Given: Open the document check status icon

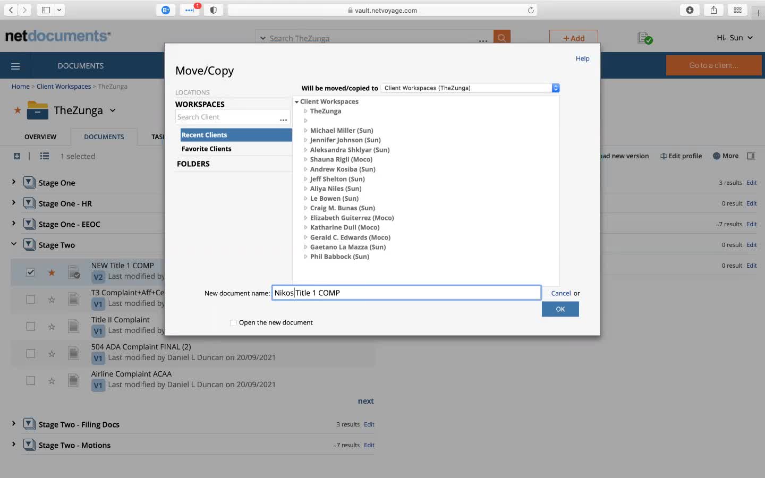Looking at the screenshot, I should point(644,38).
